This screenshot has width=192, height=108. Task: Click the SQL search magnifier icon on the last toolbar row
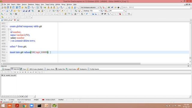[2, 17]
